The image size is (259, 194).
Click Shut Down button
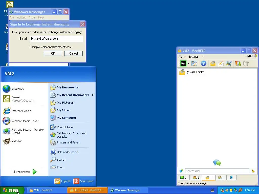point(83,181)
